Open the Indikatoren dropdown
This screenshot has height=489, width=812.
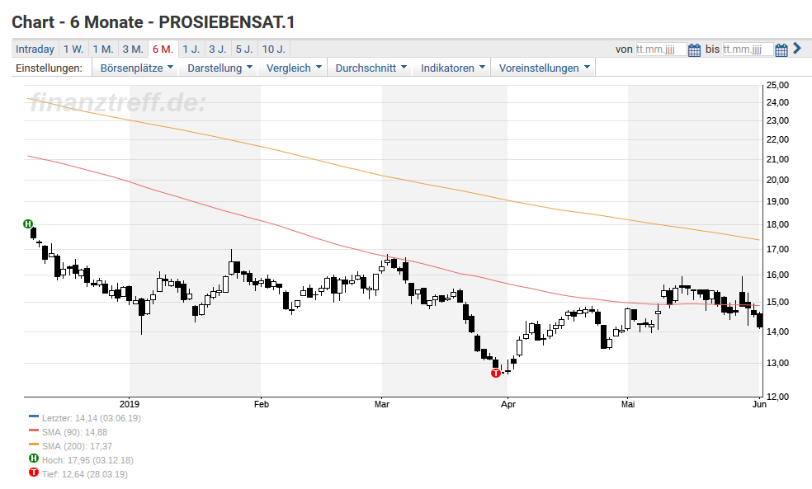pos(452,68)
